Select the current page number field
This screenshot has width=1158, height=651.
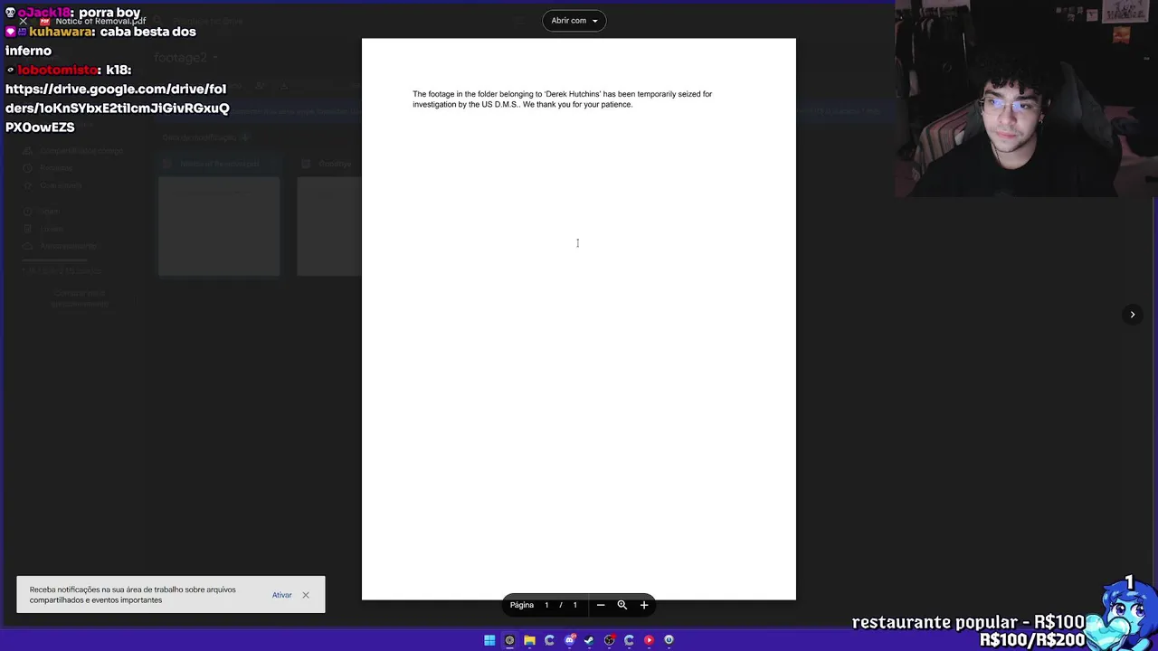(x=546, y=605)
